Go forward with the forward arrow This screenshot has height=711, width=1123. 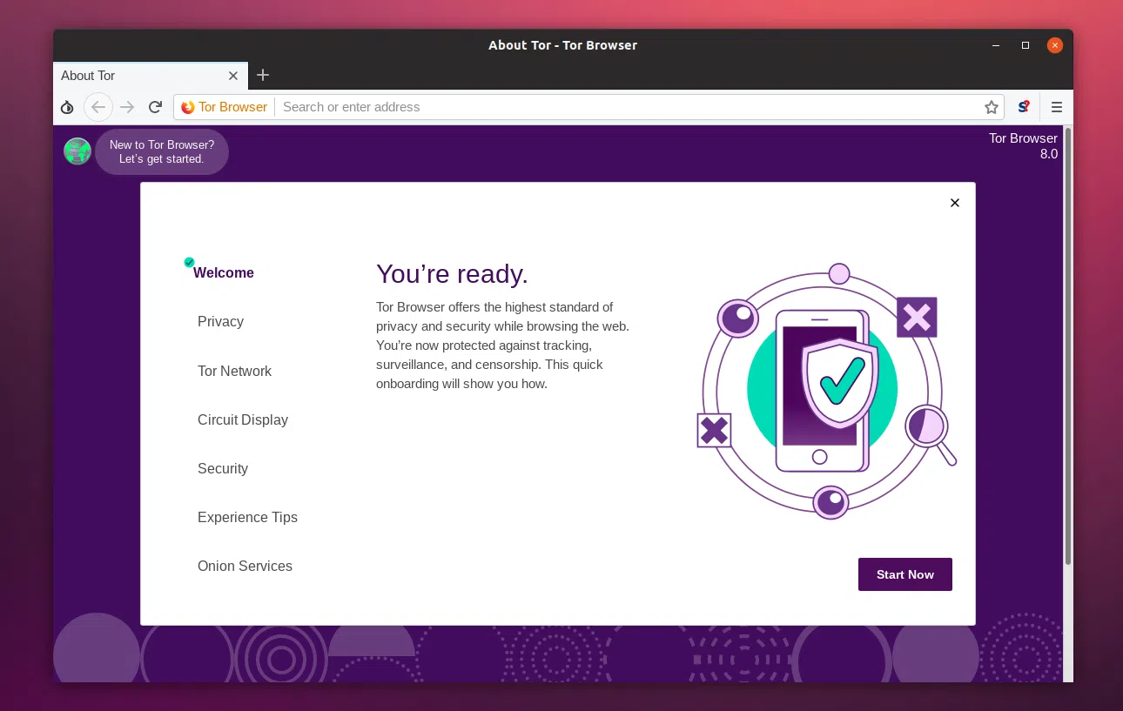click(x=127, y=107)
